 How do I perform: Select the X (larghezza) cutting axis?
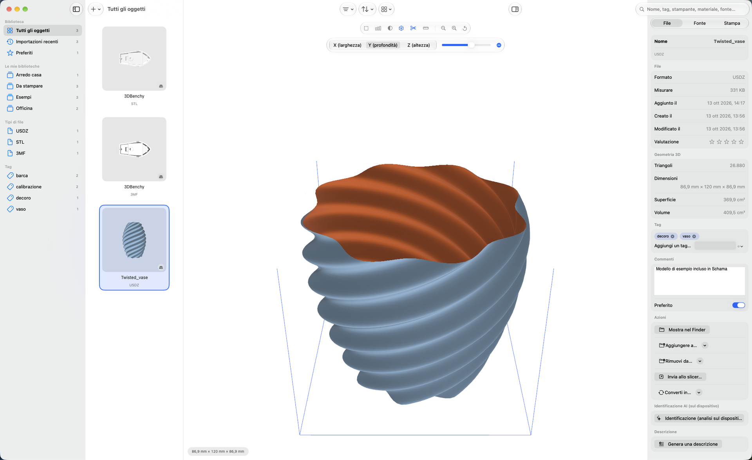point(347,45)
